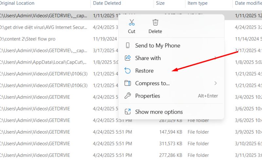Screen dimensions: 262x160
Task: Click the 11/14/2024 date modified cell
Action: pos(249,39)
